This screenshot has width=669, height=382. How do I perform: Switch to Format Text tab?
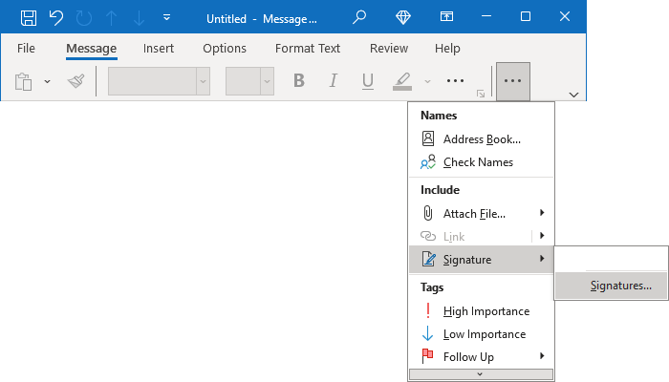308,48
